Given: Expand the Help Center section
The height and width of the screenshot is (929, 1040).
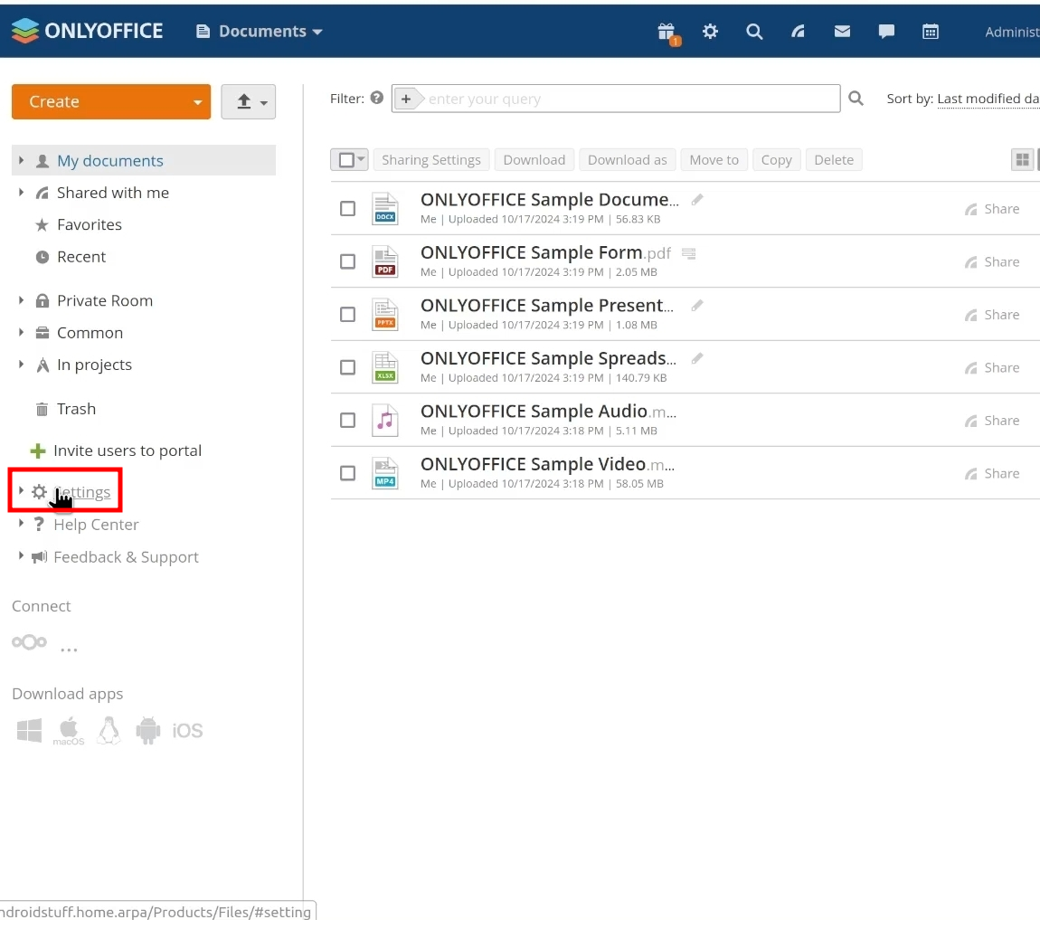Looking at the screenshot, I should coord(21,524).
